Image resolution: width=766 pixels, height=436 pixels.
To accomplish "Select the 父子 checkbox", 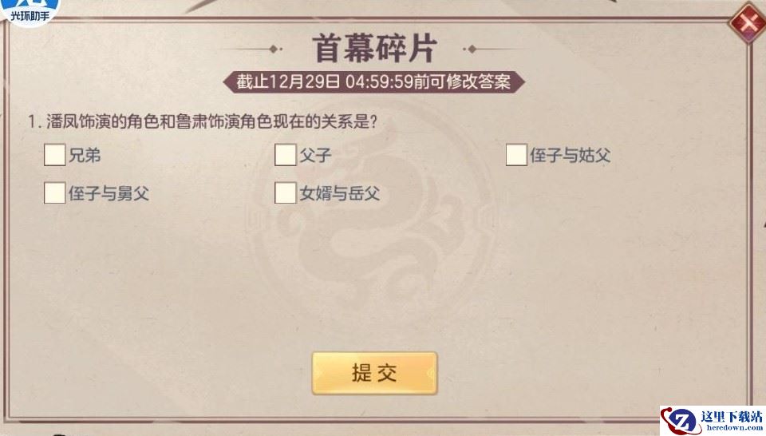I will (x=285, y=155).
